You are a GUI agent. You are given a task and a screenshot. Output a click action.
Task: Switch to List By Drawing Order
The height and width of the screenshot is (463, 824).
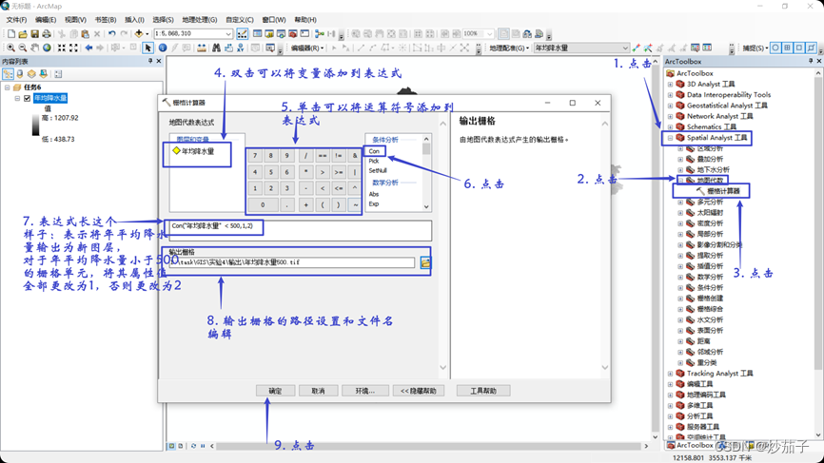tap(8, 74)
